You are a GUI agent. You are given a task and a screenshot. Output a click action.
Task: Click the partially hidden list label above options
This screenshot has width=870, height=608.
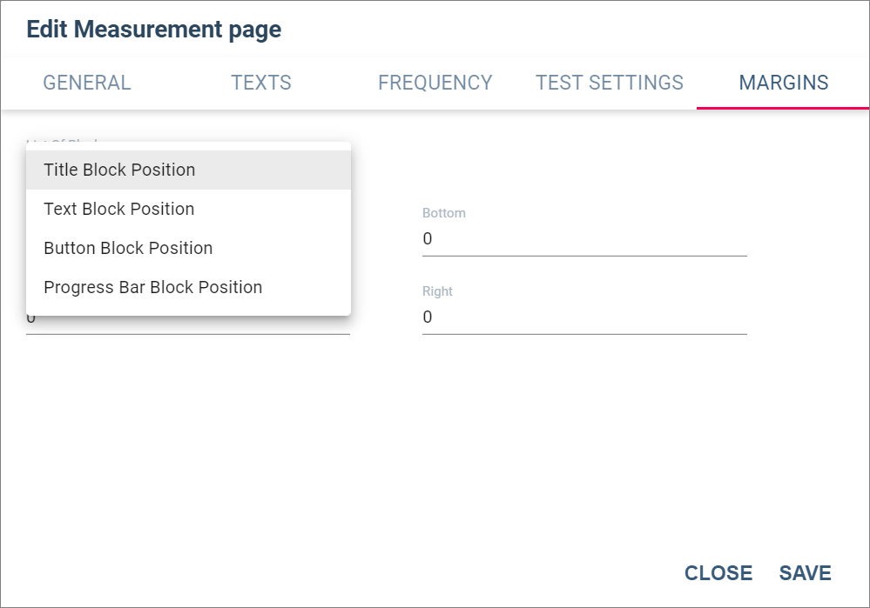coord(62,141)
